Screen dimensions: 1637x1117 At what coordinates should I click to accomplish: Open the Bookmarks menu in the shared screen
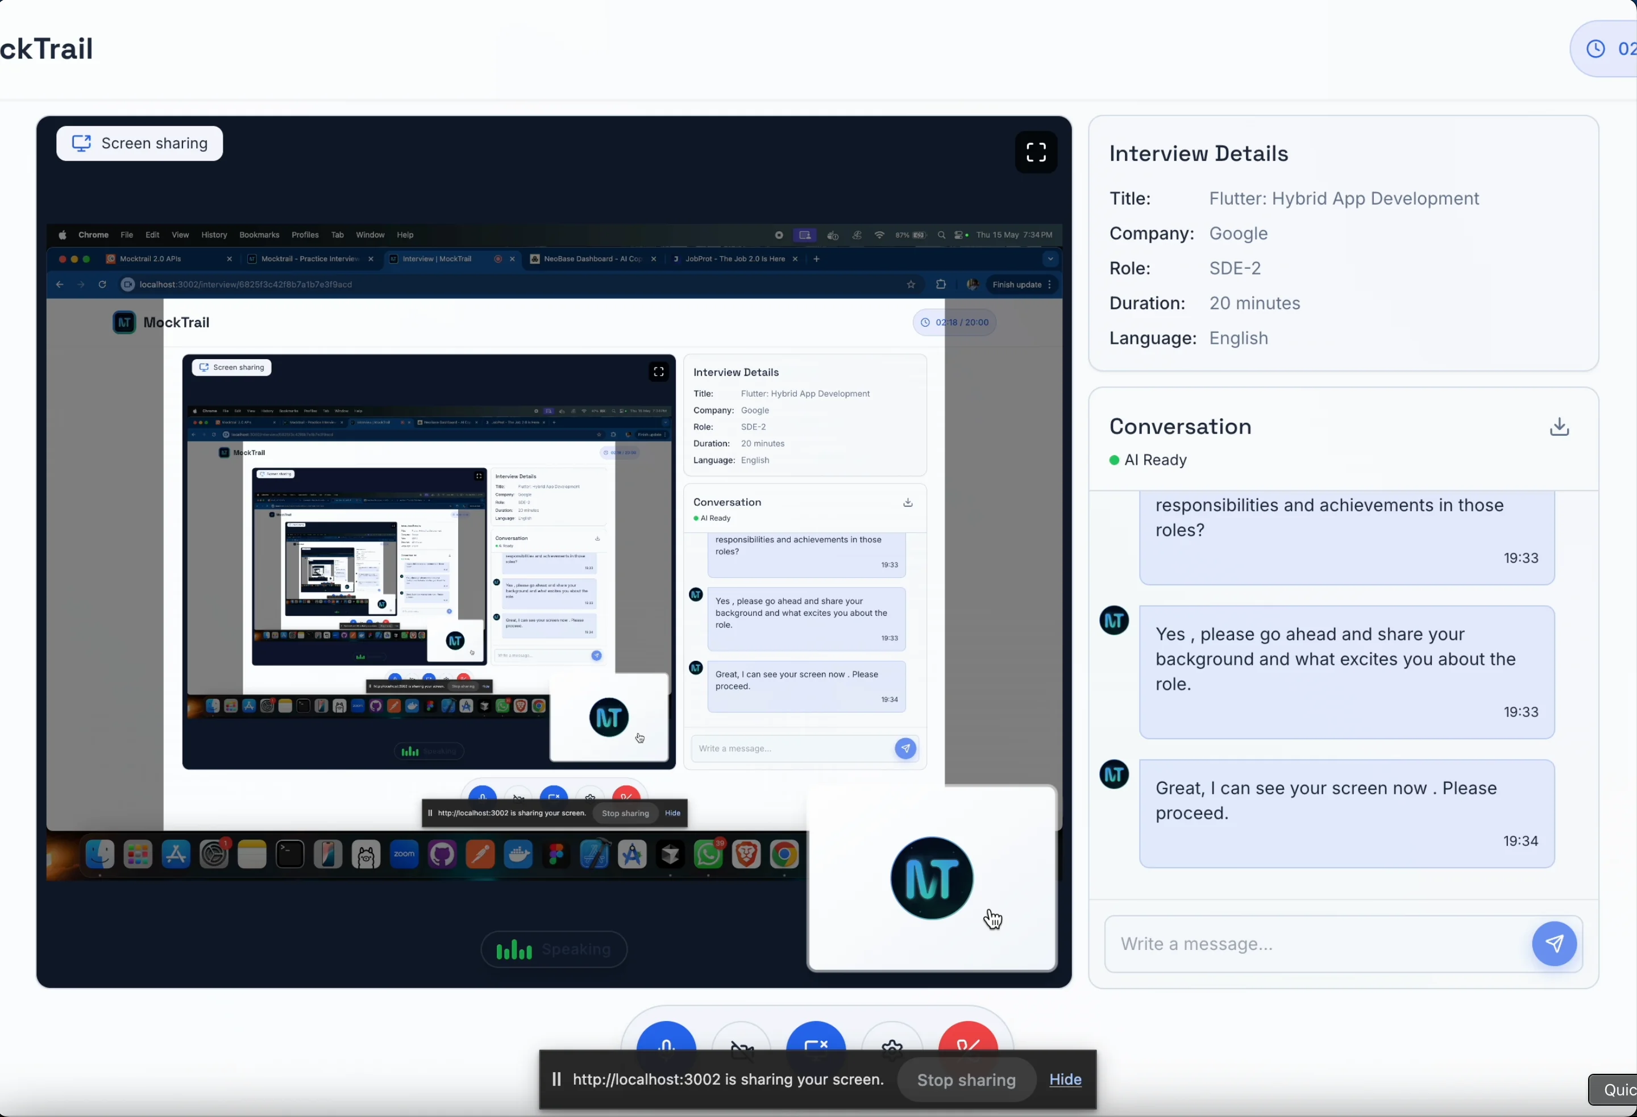click(x=259, y=235)
